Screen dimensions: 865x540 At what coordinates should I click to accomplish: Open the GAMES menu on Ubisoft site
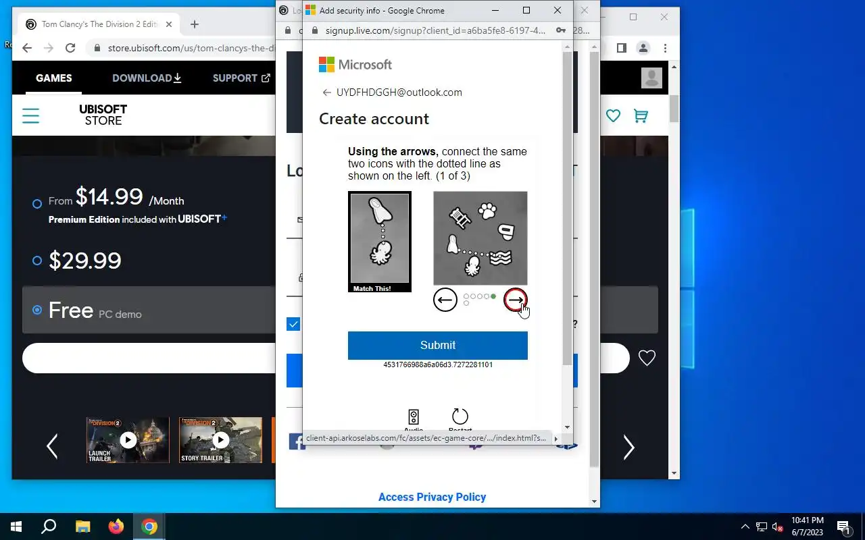[54, 78]
